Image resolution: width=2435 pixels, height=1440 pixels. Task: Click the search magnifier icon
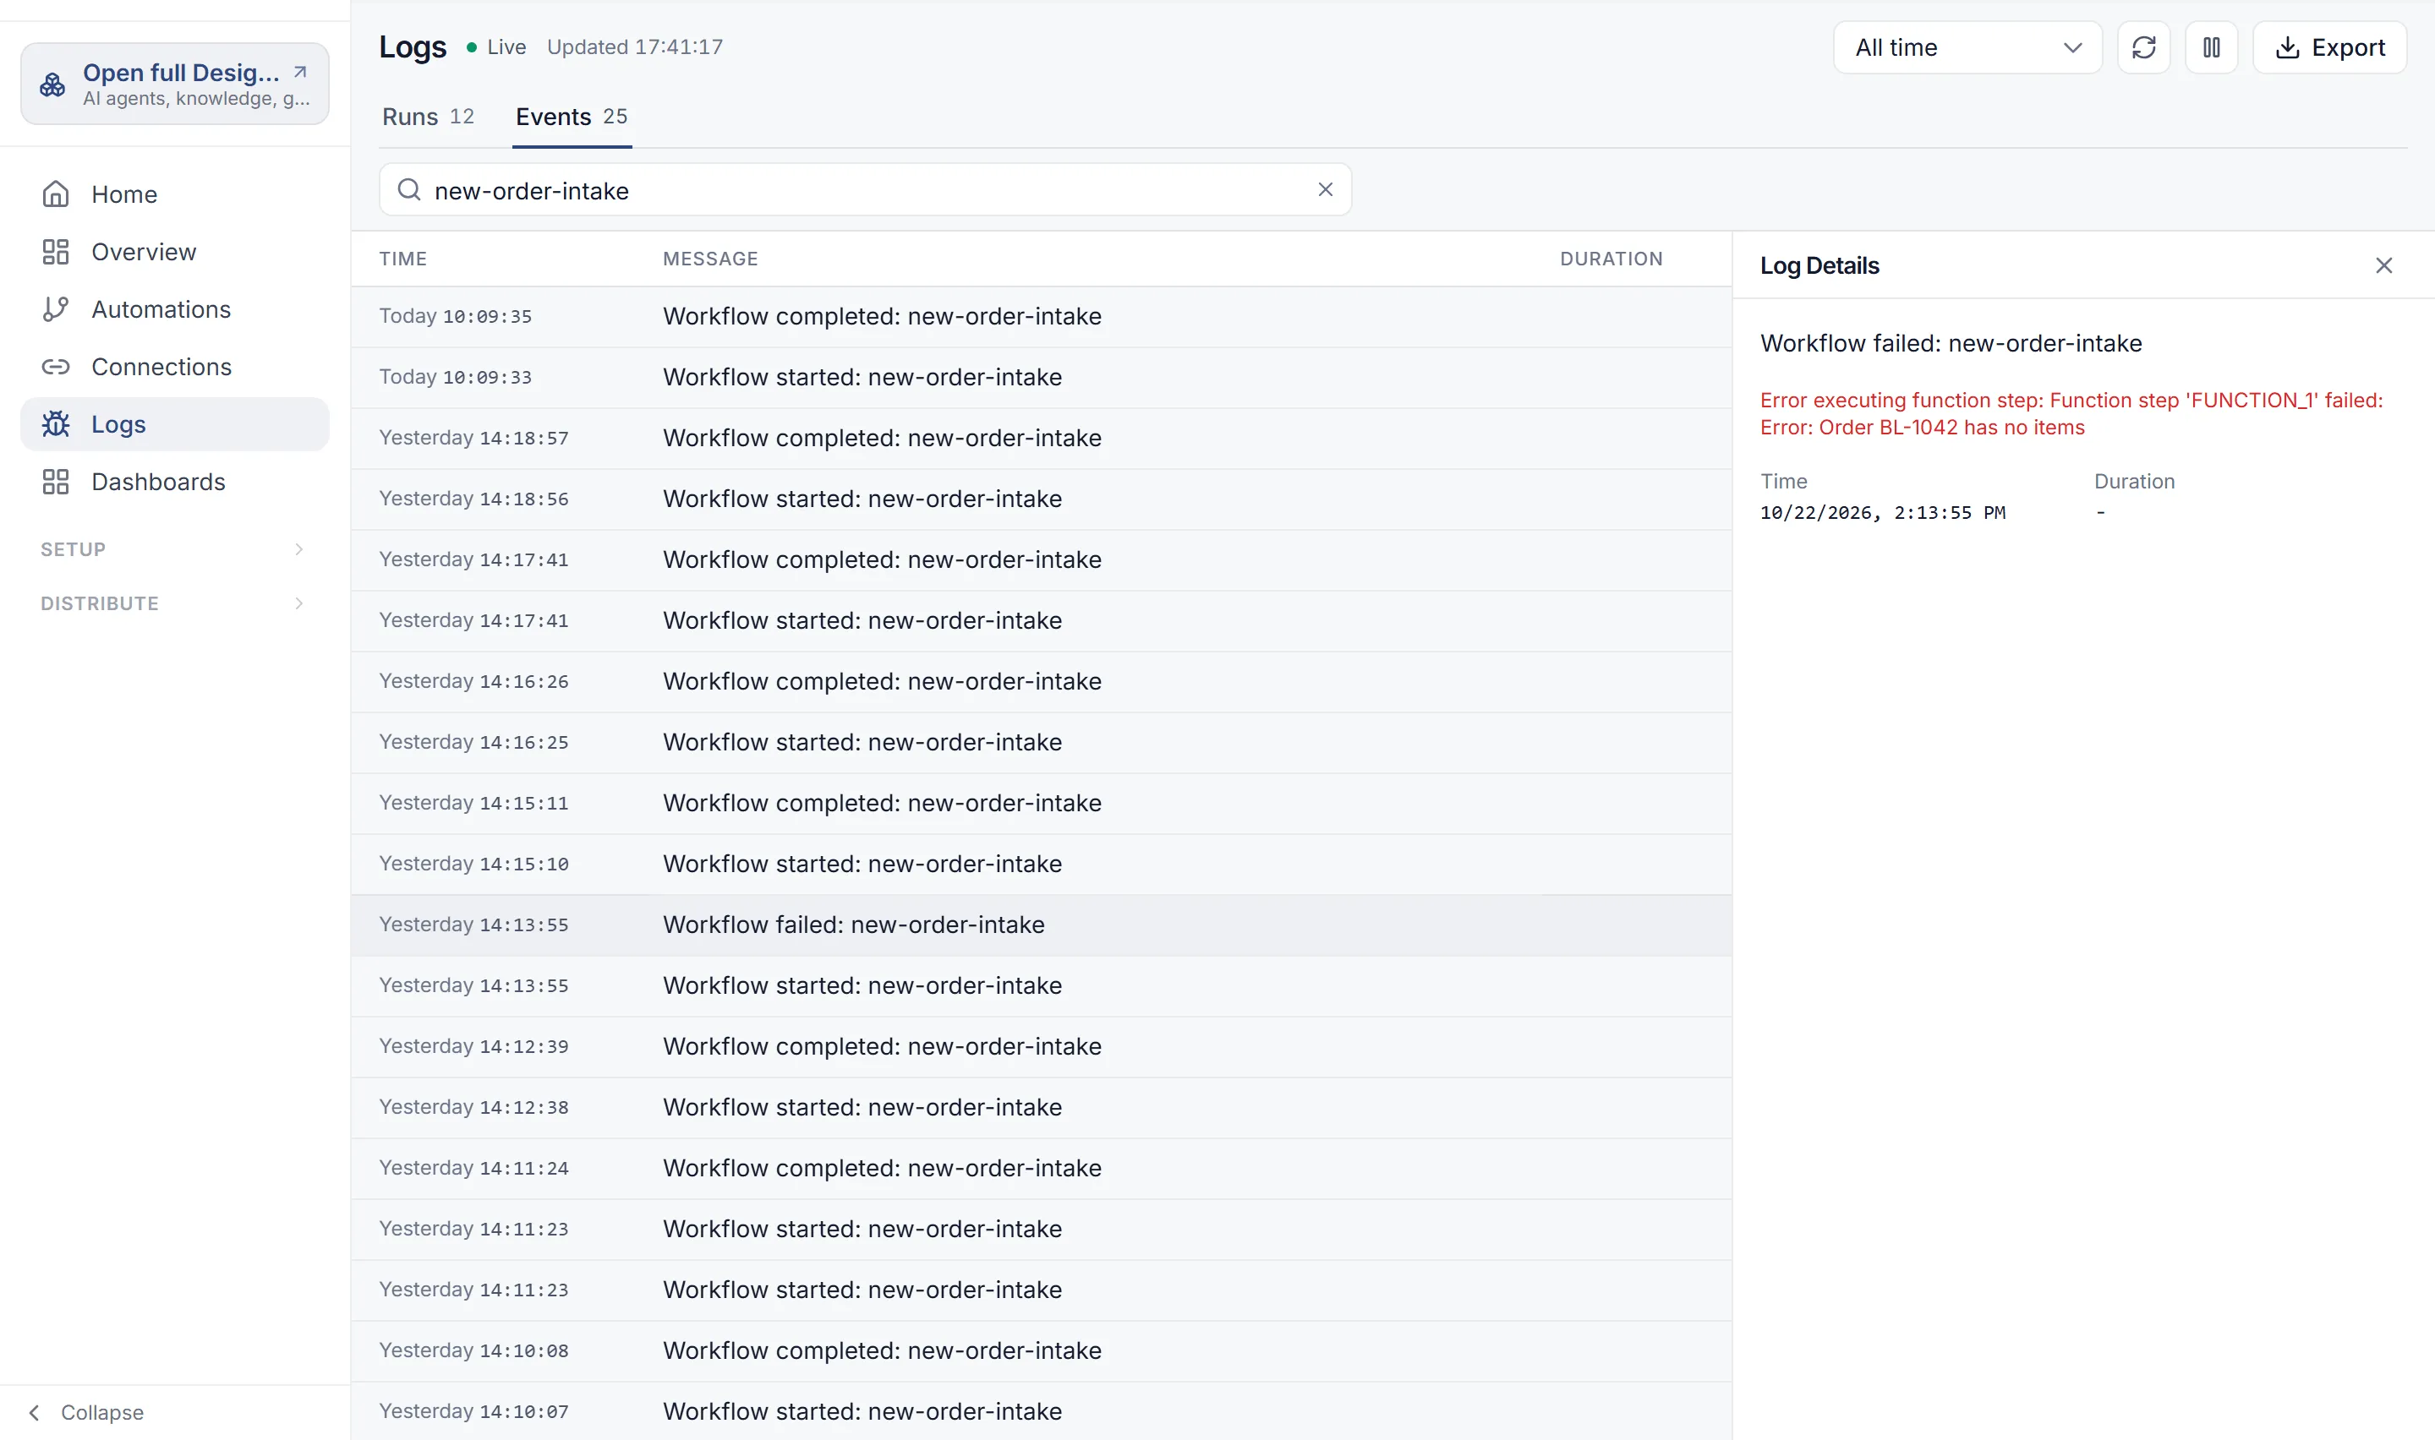point(409,189)
